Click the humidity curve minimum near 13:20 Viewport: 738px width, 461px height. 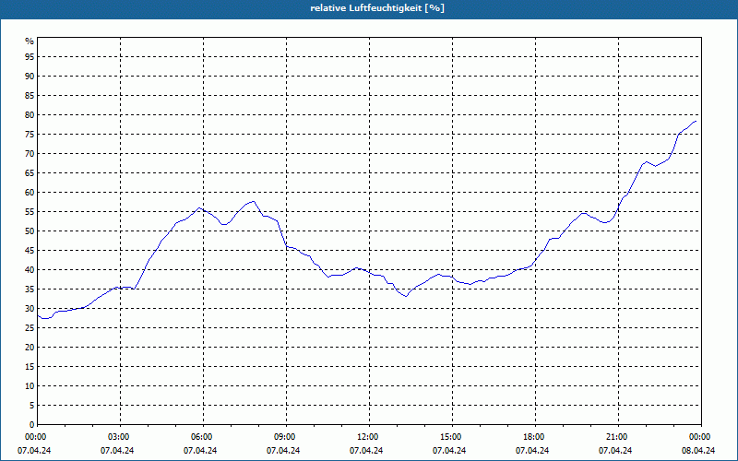pos(406,296)
